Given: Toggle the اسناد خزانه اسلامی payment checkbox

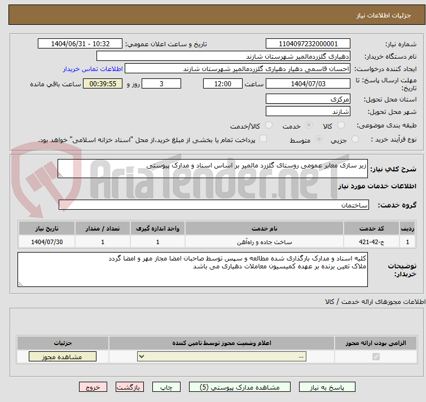Looking at the screenshot, I should [263, 139].
